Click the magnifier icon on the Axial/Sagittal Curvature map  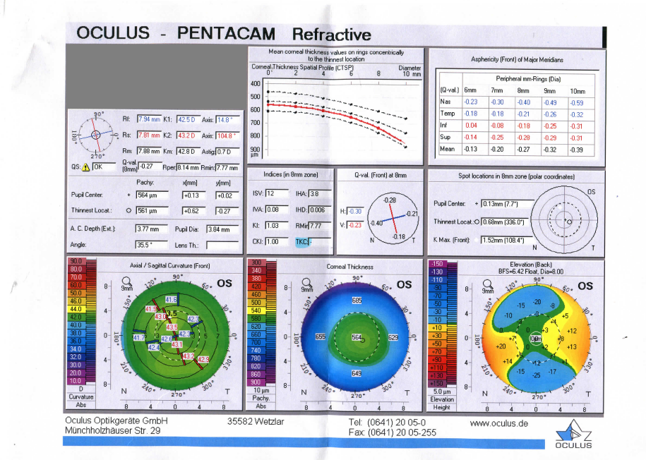[127, 283]
